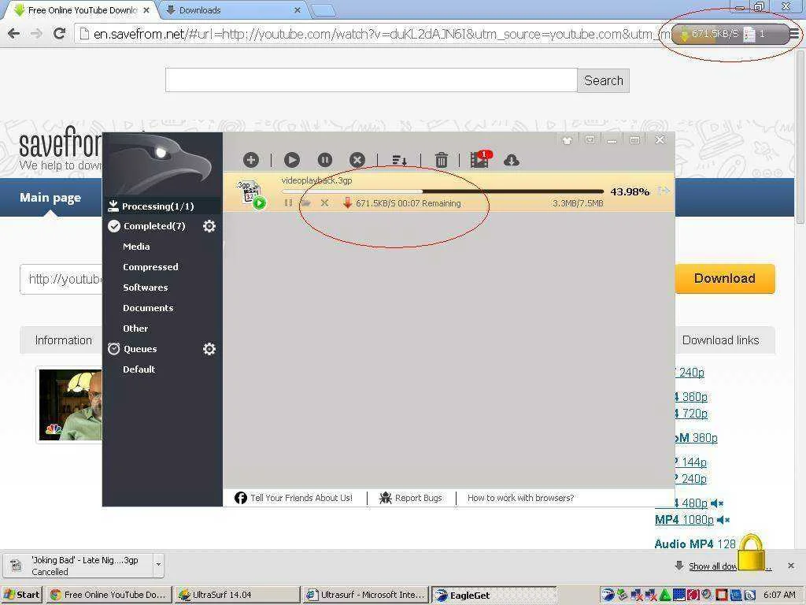Click videoplayback.3gp download progress bar
The image size is (806, 605).
[442, 191]
